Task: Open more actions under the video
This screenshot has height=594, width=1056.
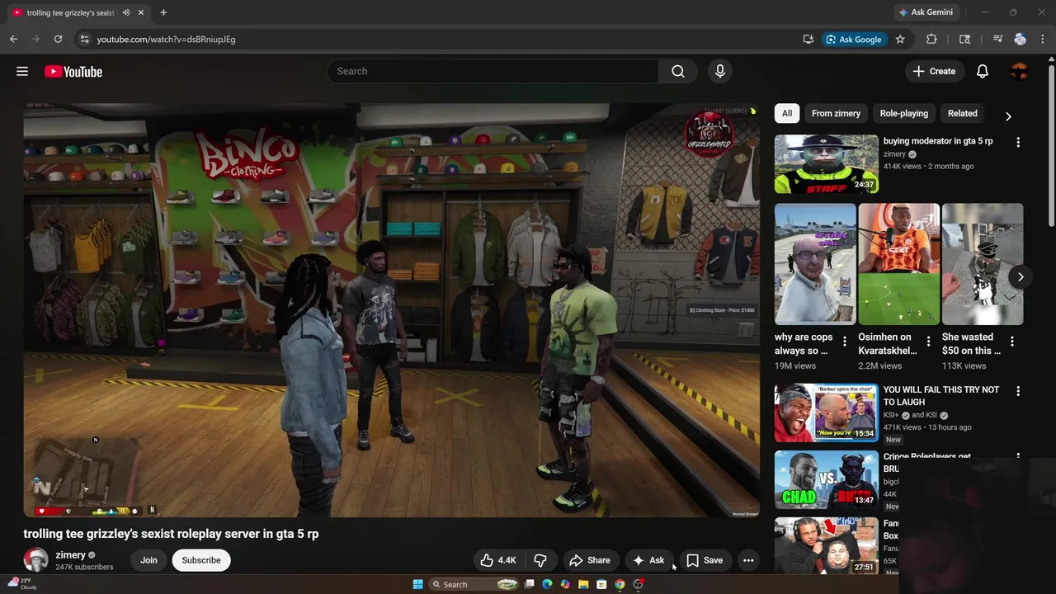Action: [748, 560]
